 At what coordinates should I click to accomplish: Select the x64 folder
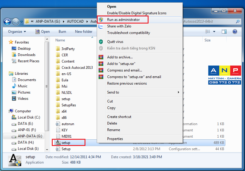[x=61, y=111]
